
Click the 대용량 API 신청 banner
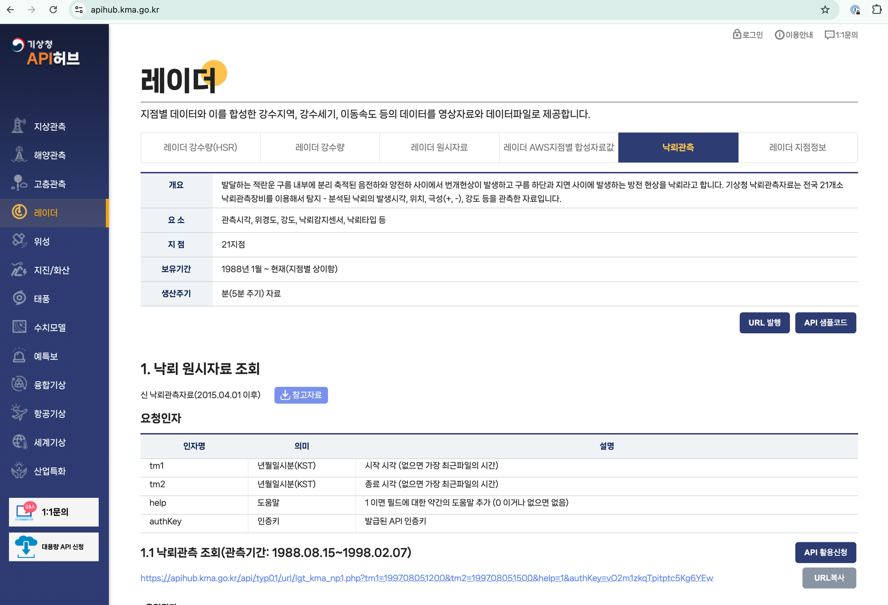point(54,547)
